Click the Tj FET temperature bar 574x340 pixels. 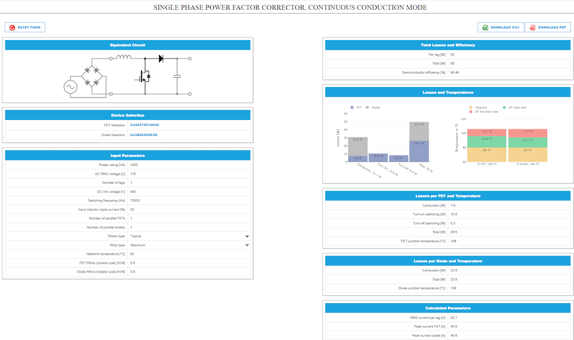click(487, 146)
